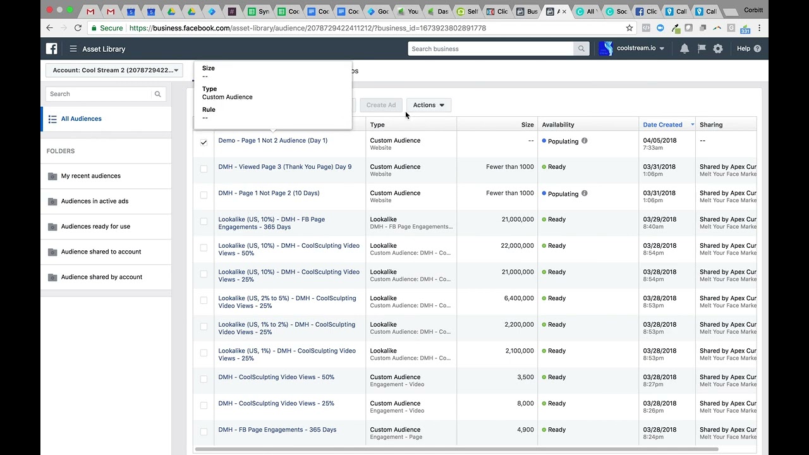The width and height of the screenshot is (809, 455).
Task: Open the notifications bell
Action: (684, 49)
